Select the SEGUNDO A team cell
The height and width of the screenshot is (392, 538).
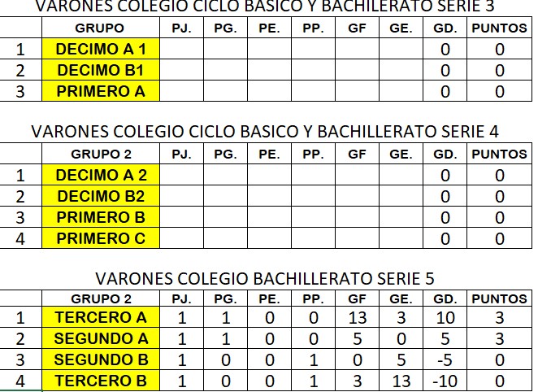point(101,338)
